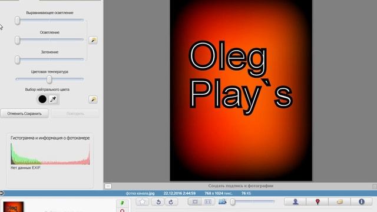Toggle the caption show/hide icon
This screenshot has width=377, height=212.
pyautogui.click(x=108, y=186)
